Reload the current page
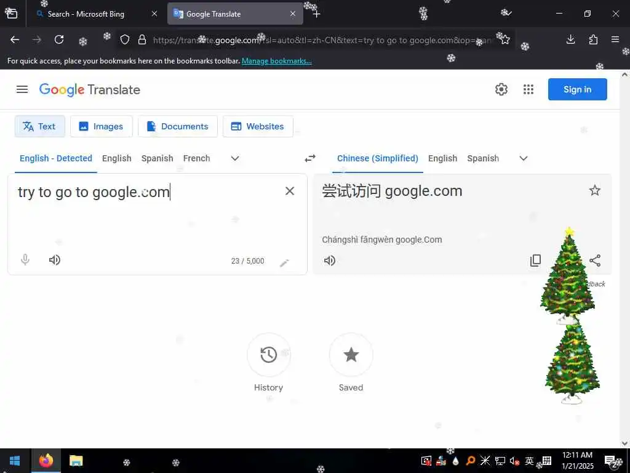This screenshot has height=473, width=630. coord(59,39)
